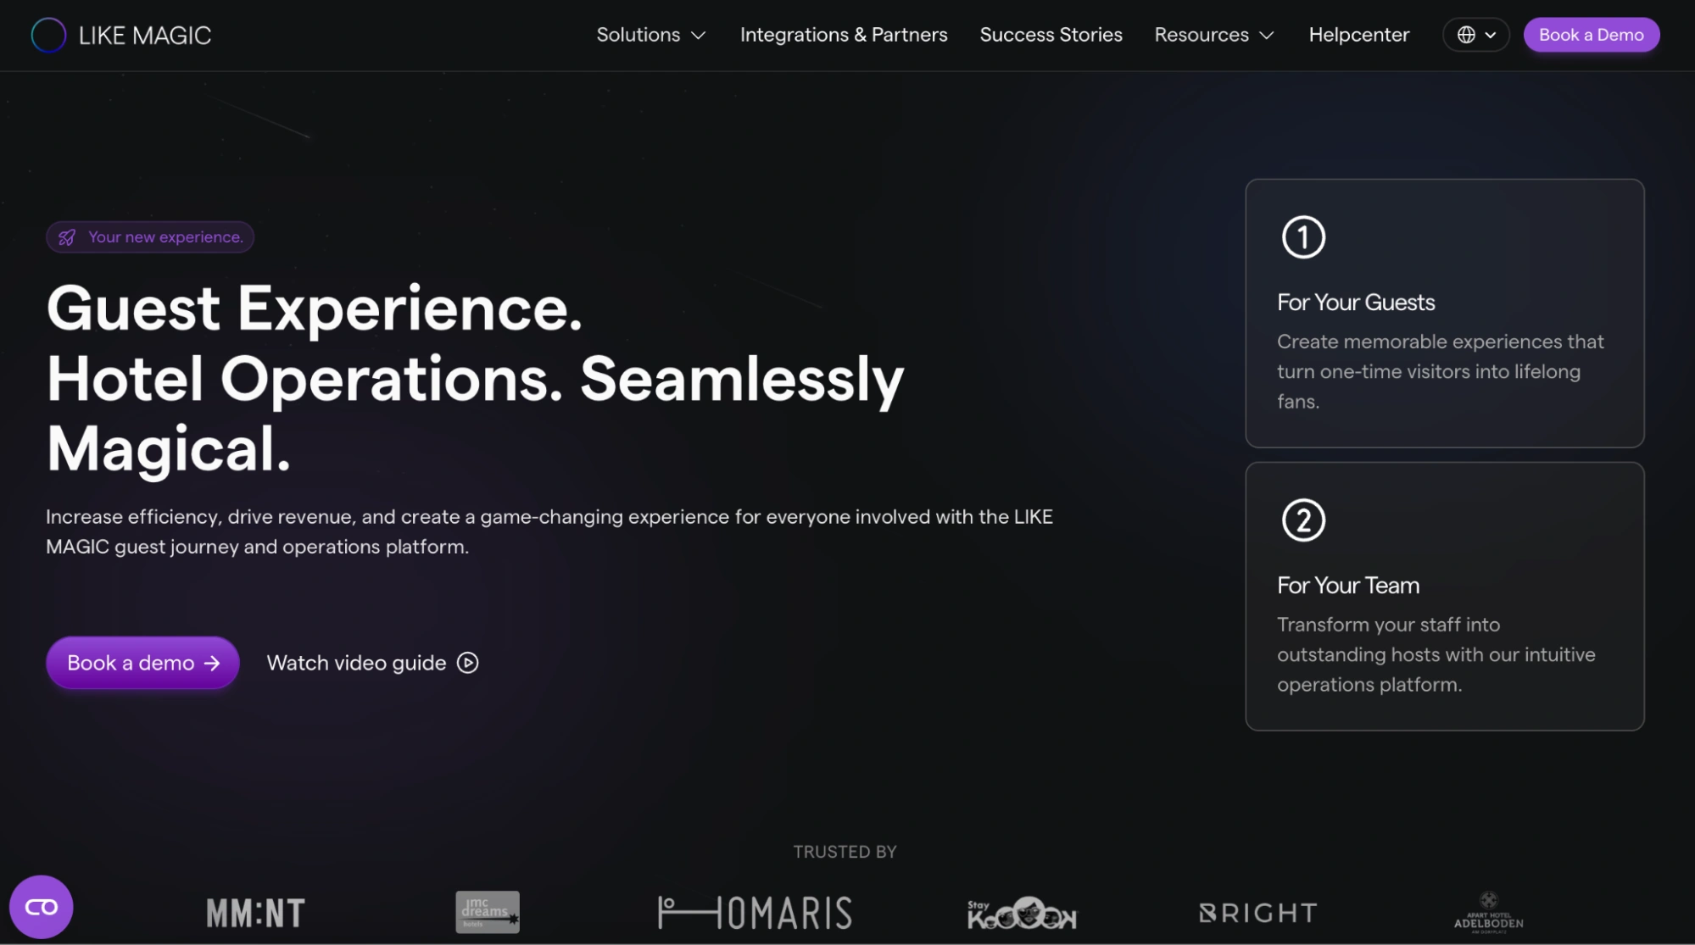The image size is (1695, 945).
Task: Click the circled number 2 icon
Action: point(1303,520)
